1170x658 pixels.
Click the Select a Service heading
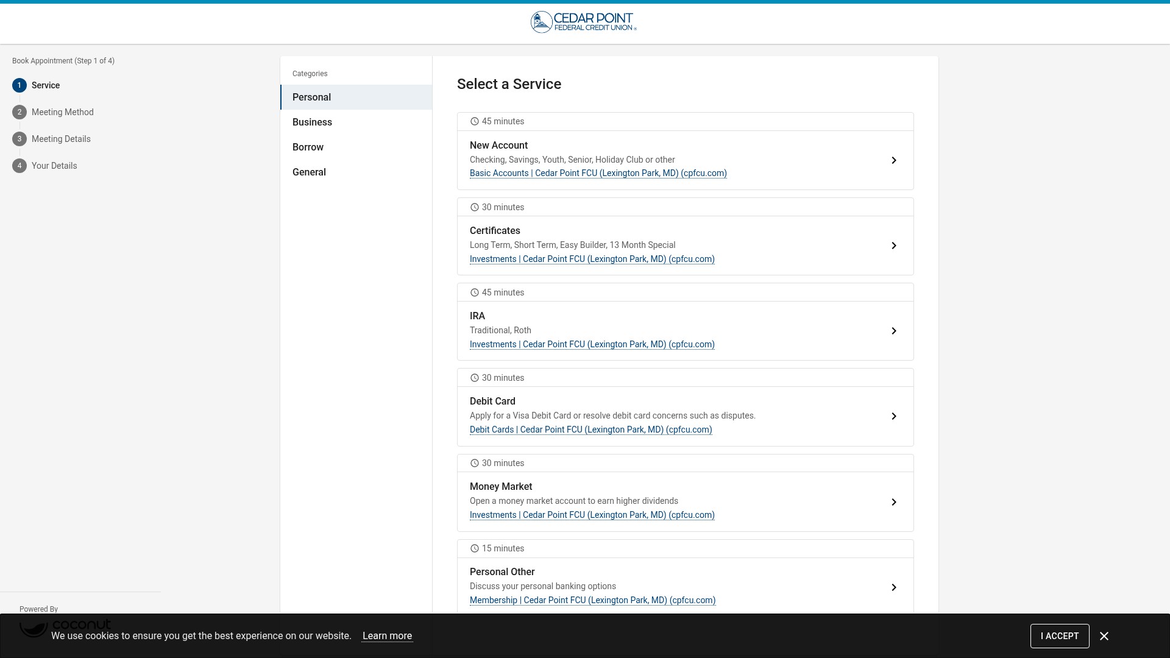coord(509,84)
